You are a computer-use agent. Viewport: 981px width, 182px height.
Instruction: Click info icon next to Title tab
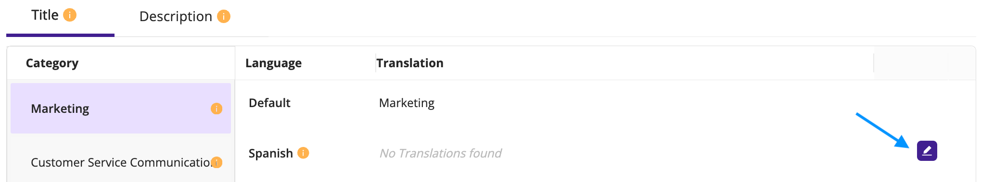tap(70, 15)
